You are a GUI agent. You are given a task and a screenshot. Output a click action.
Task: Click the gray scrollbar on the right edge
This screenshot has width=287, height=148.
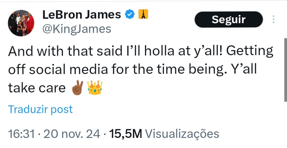(x=285, y=70)
